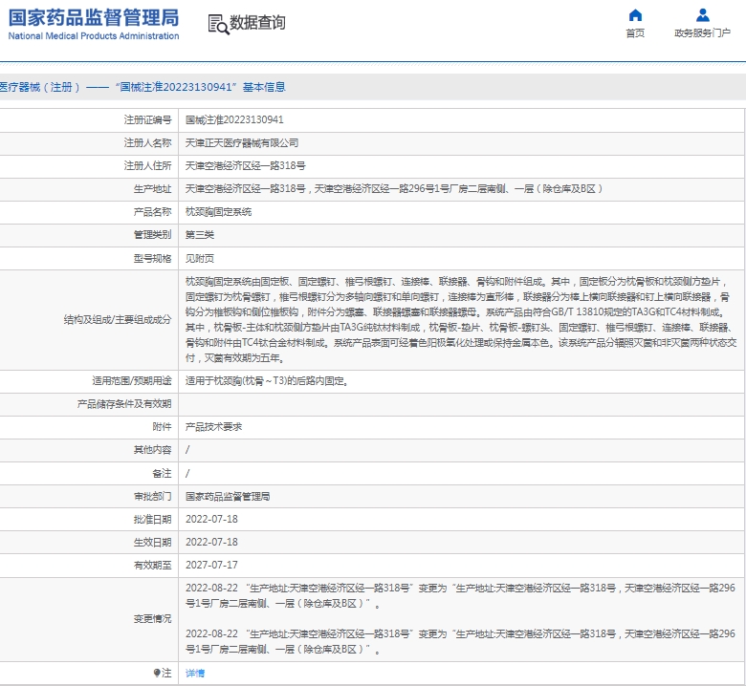The height and width of the screenshot is (686, 746).
Task: Click the 其他内容 label
Action: tap(152, 449)
